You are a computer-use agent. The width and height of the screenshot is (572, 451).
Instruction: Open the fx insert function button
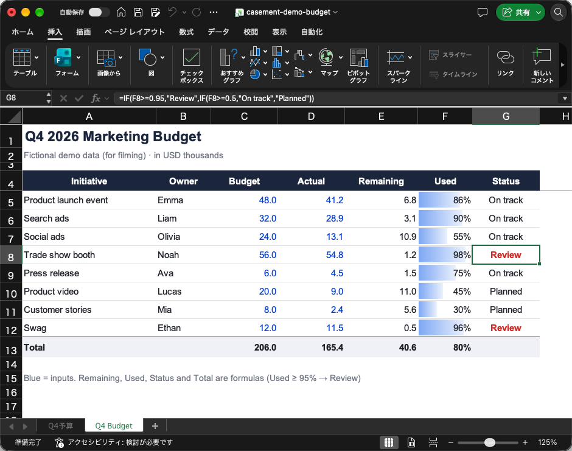[96, 98]
